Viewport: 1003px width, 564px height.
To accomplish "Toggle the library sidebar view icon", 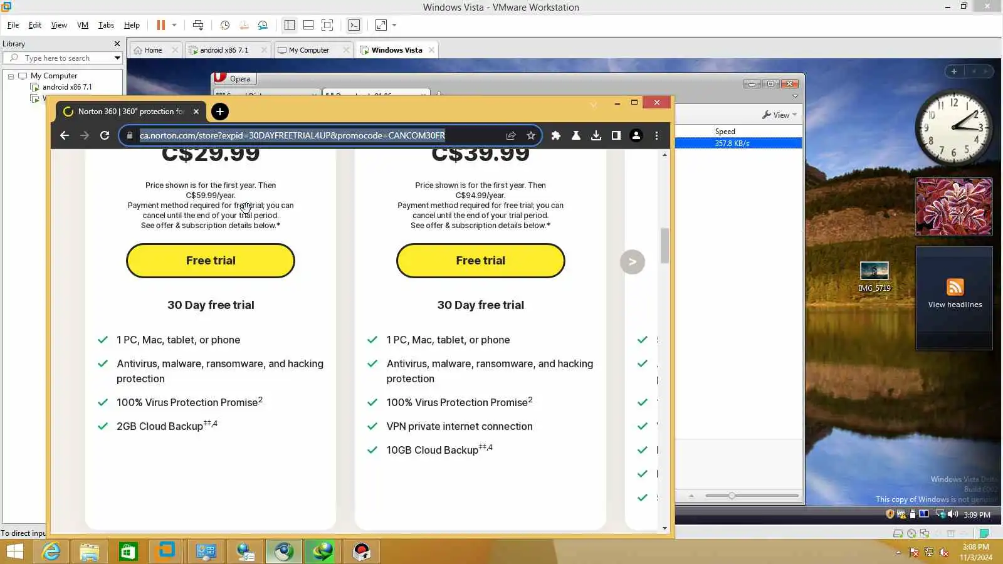I will point(289,25).
